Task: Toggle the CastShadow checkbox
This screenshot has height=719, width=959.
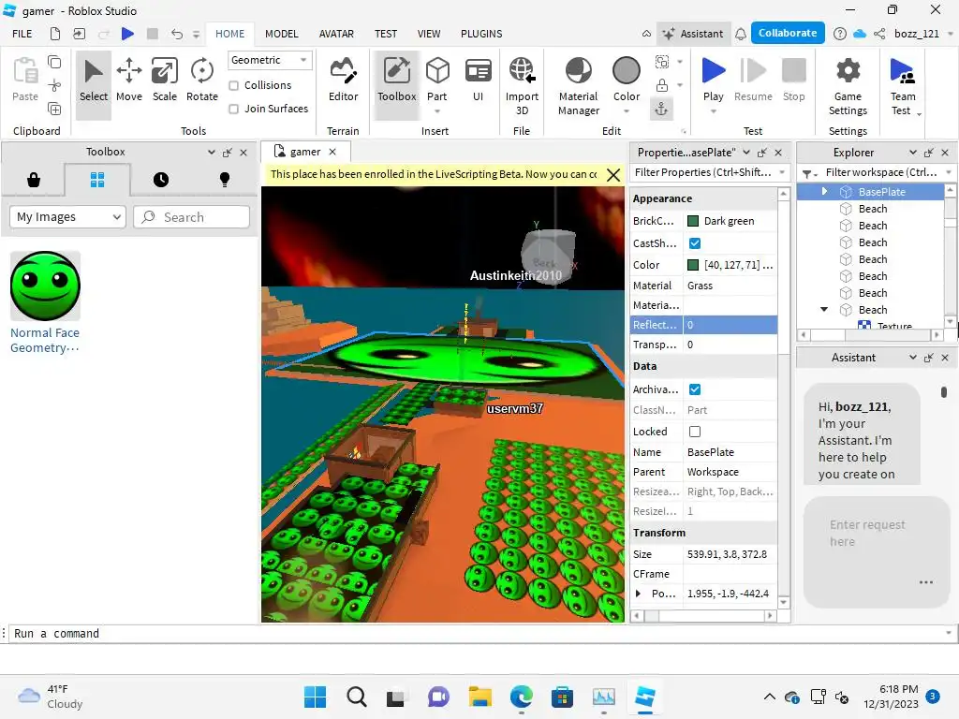Action: pos(695,243)
